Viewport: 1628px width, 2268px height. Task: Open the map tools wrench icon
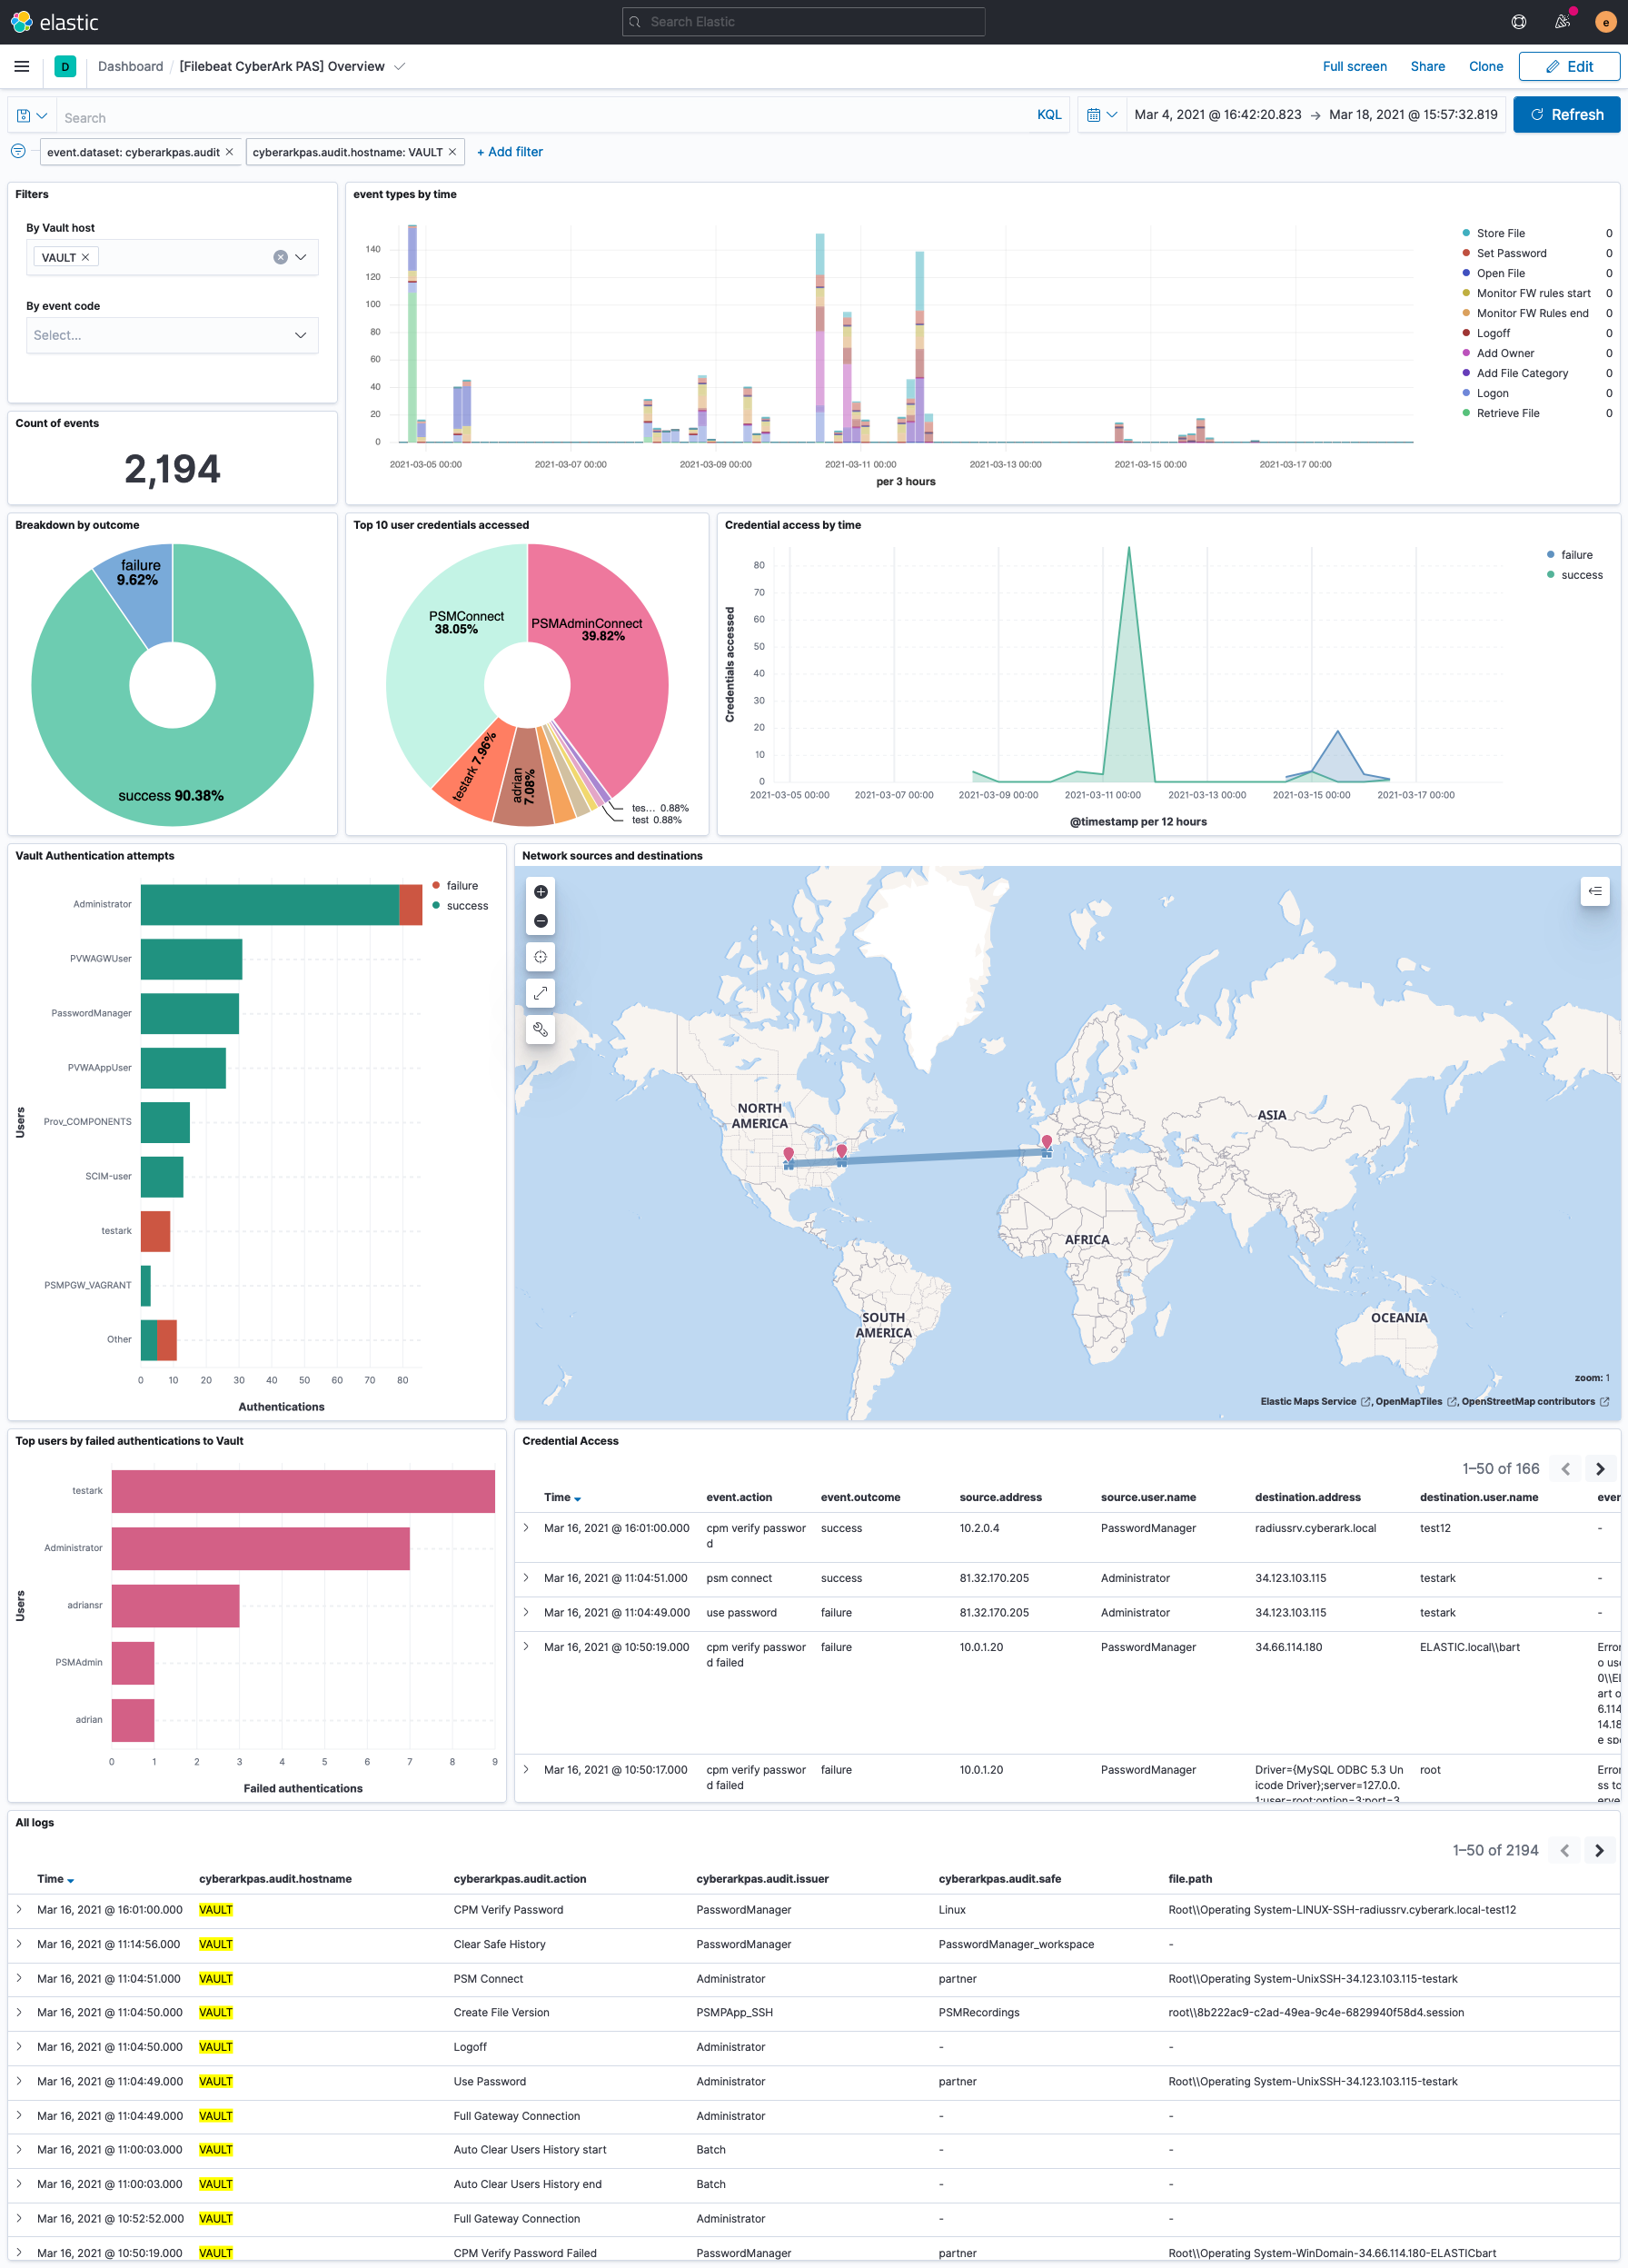click(x=540, y=1029)
